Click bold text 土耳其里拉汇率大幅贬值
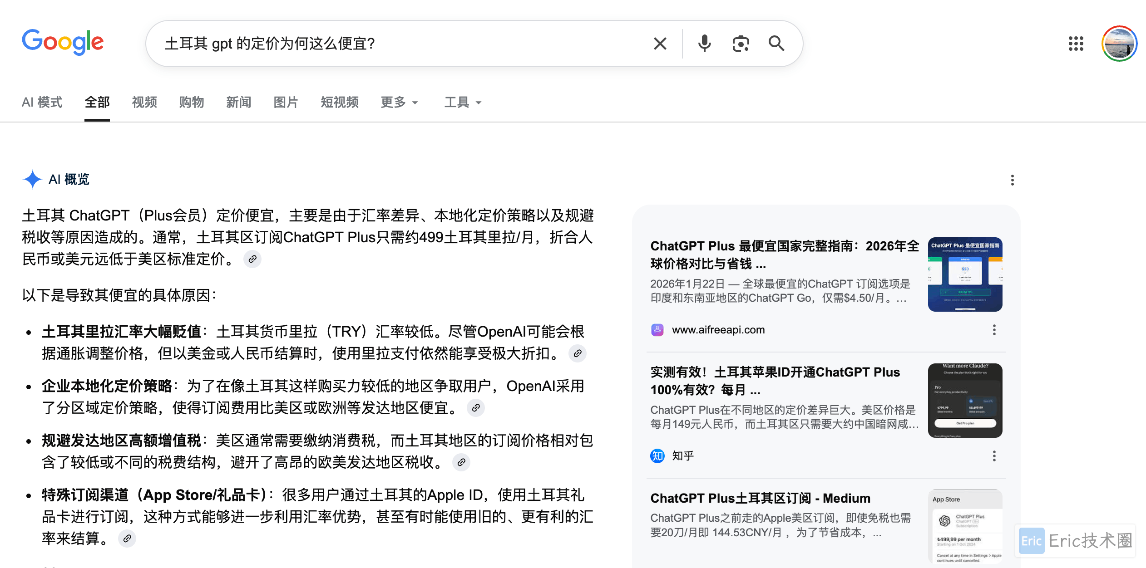 [122, 332]
